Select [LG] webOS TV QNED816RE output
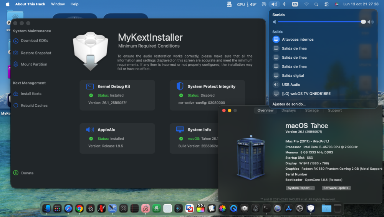The height and width of the screenshot is (217, 384). (323, 94)
